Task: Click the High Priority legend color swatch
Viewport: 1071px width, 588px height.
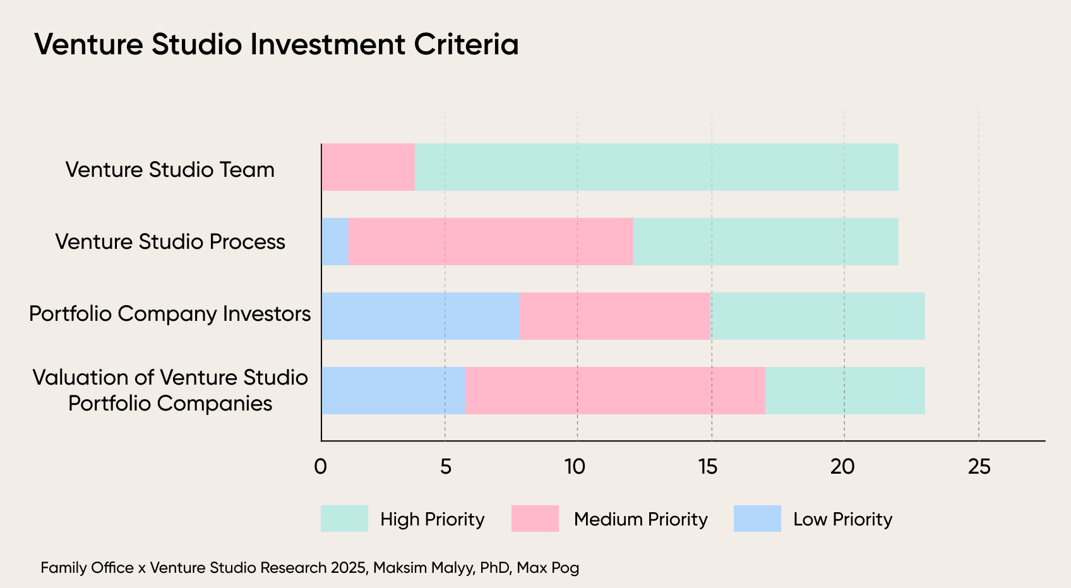Action: (344, 519)
